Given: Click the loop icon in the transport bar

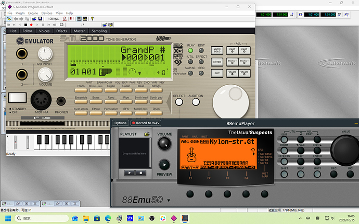Looking at the screenshot, I should (x=61, y=25).
